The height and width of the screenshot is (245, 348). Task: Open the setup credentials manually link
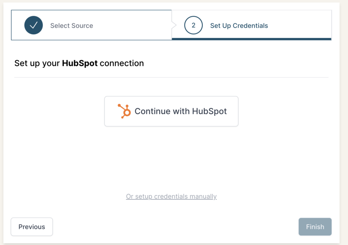(x=171, y=196)
